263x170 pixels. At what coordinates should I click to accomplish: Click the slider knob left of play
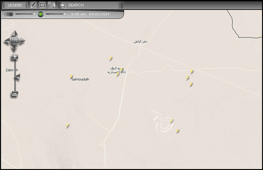pos(34,14)
